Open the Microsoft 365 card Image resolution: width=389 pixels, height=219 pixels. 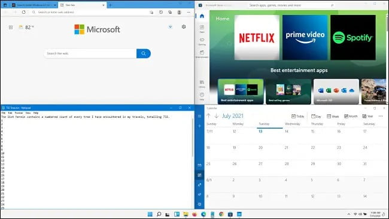[336, 92]
